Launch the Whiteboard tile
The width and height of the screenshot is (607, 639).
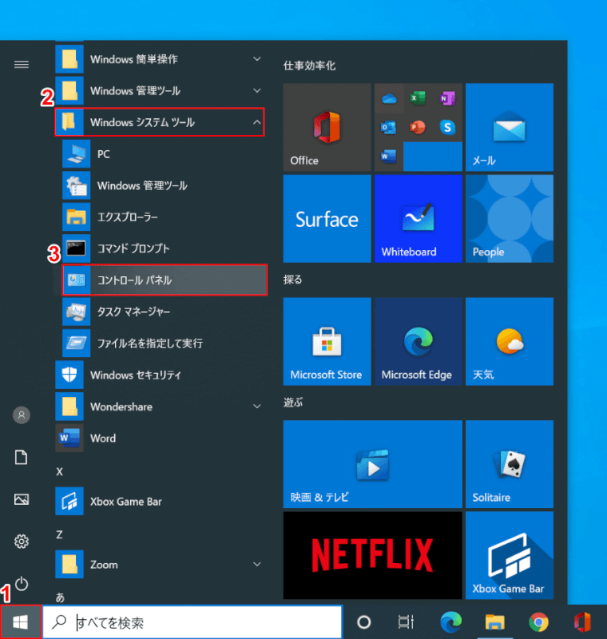419,219
